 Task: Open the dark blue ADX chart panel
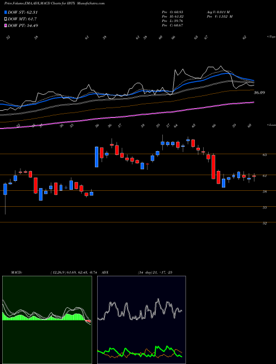[141, 320]
